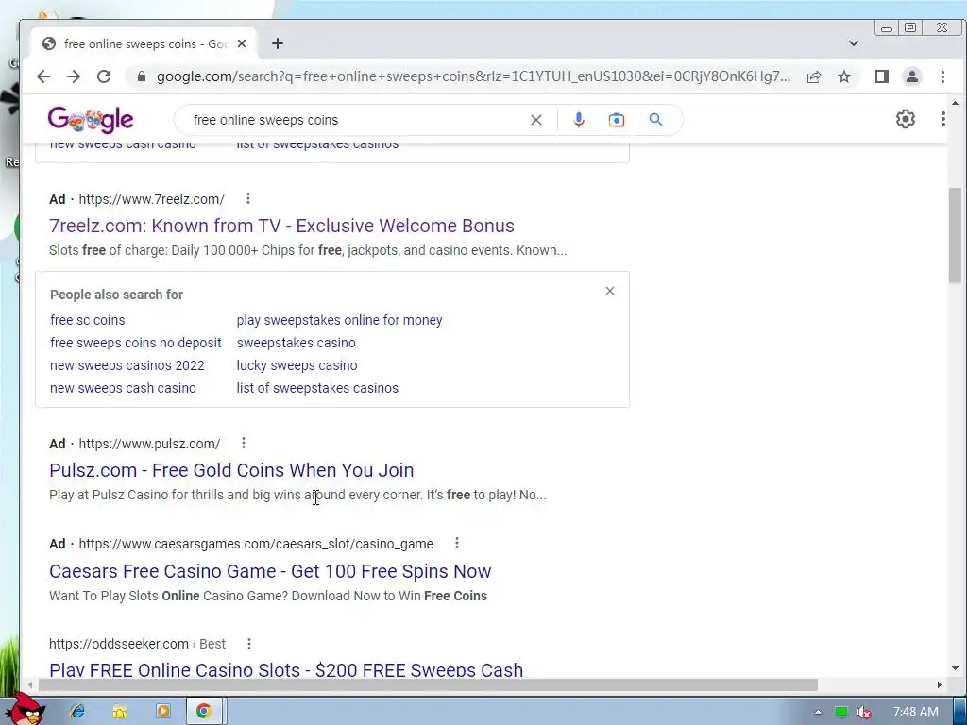Search by image with camera icon
Viewport: 967px width, 725px height.
(616, 120)
